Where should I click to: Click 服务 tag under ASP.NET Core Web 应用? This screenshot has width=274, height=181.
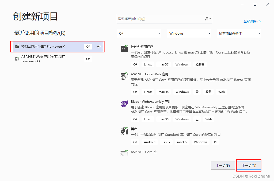(x=208, y=92)
